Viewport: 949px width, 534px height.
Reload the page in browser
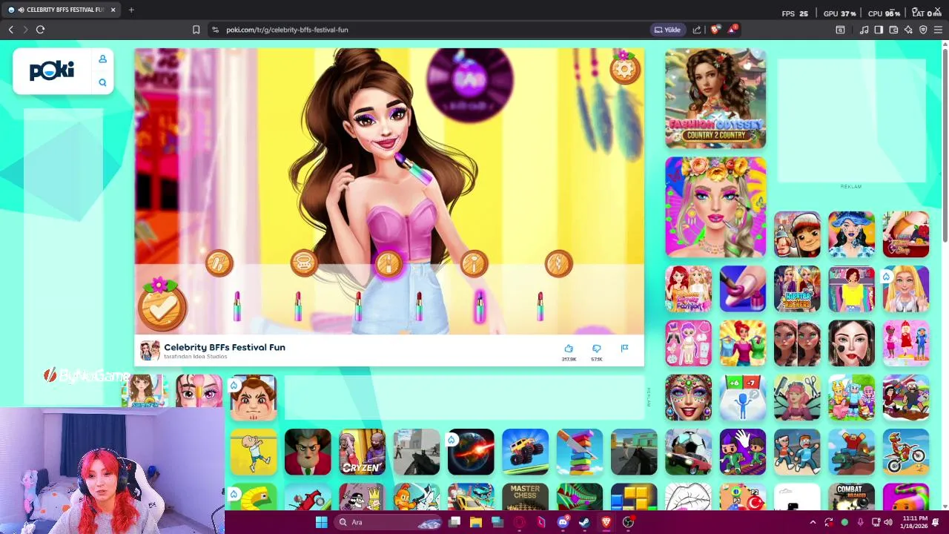click(40, 30)
